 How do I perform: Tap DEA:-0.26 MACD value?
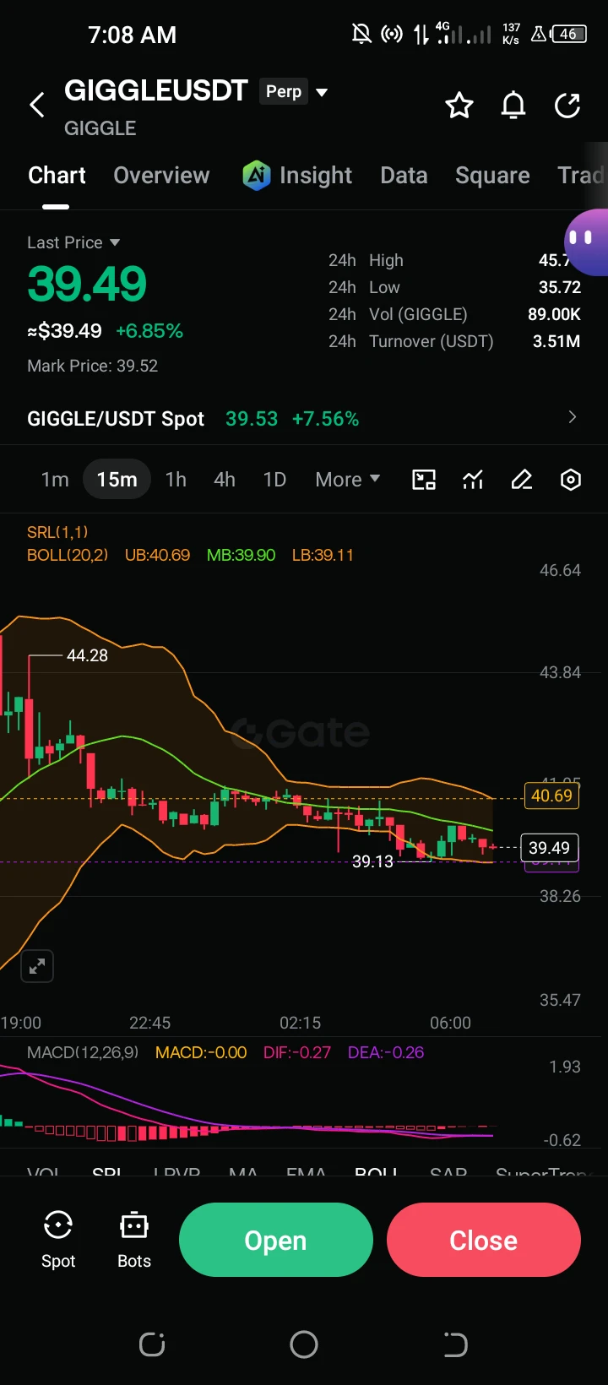[386, 1052]
